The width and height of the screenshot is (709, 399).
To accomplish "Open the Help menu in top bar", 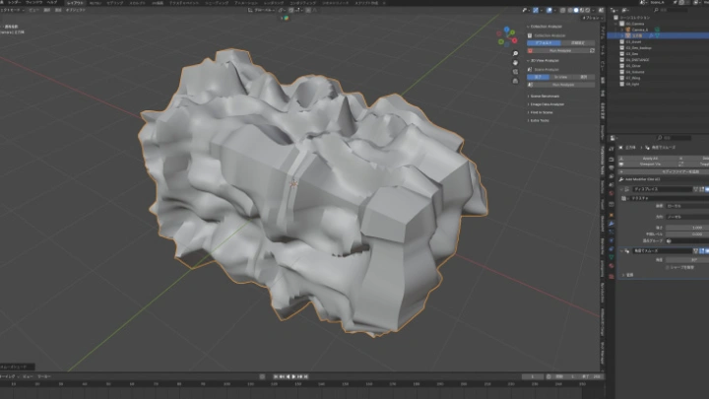I will coord(52,3).
